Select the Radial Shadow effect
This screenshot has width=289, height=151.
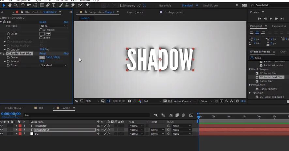click(268, 89)
